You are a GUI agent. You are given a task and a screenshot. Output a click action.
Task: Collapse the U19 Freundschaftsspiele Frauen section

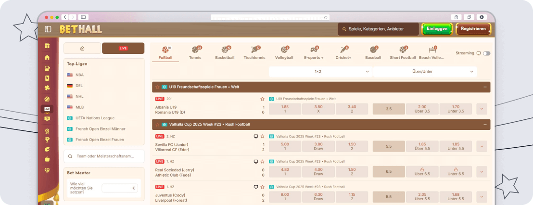coord(485,87)
